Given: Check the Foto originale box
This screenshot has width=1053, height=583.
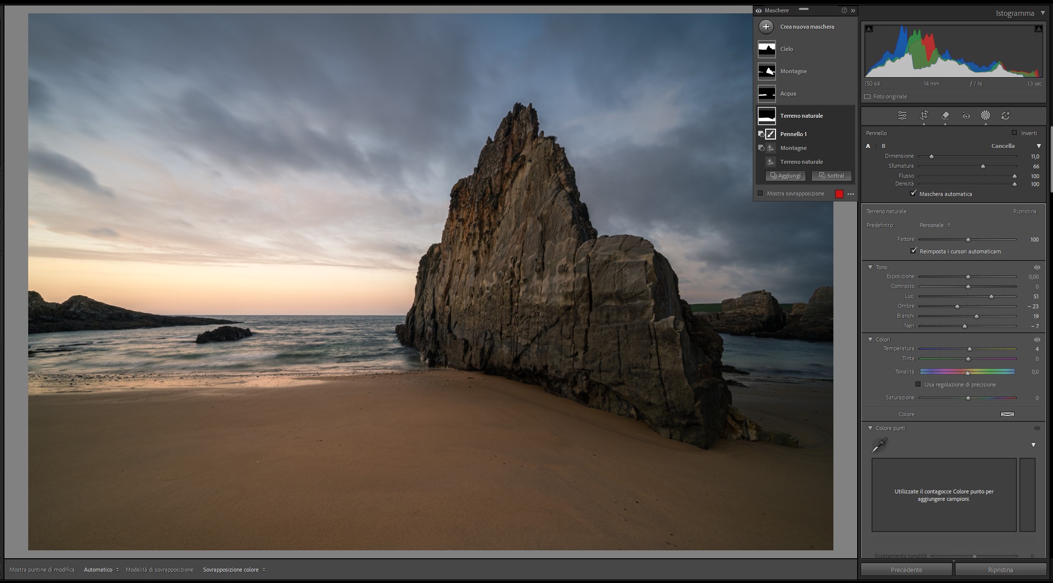Looking at the screenshot, I should click(x=867, y=97).
